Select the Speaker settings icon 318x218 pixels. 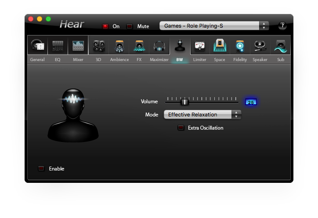260,46
